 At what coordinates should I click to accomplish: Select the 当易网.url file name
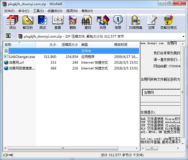pos(16,62)
